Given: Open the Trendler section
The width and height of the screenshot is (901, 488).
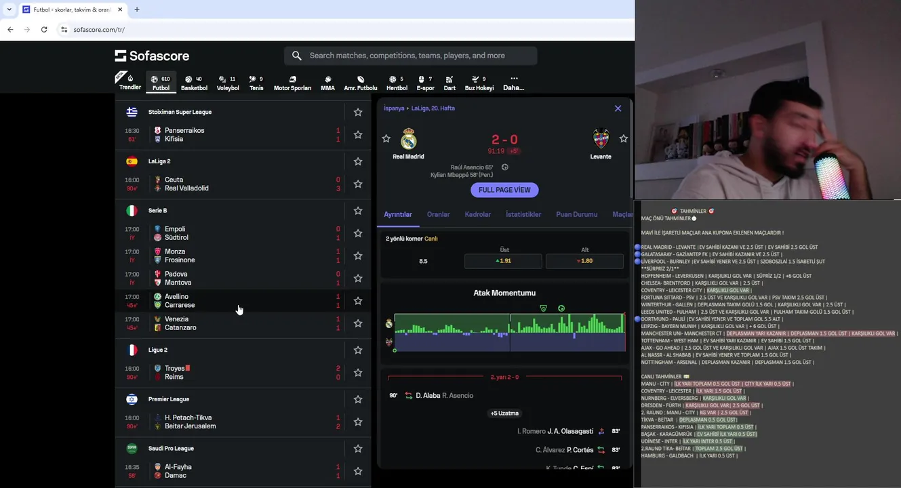Looking at the screenshot, I should [129, 82].
